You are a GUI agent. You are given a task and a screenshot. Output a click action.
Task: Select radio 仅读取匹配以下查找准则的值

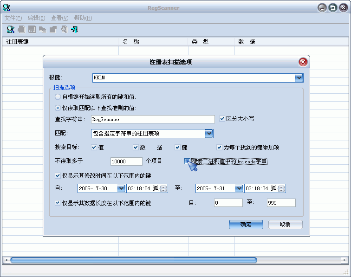(x=58, y=108)
